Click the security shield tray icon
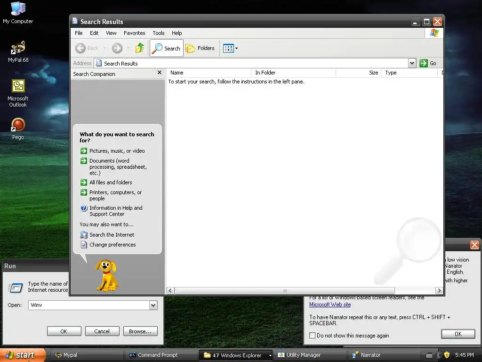The width and height of the screenshot is (482, 362). point(447,355)
